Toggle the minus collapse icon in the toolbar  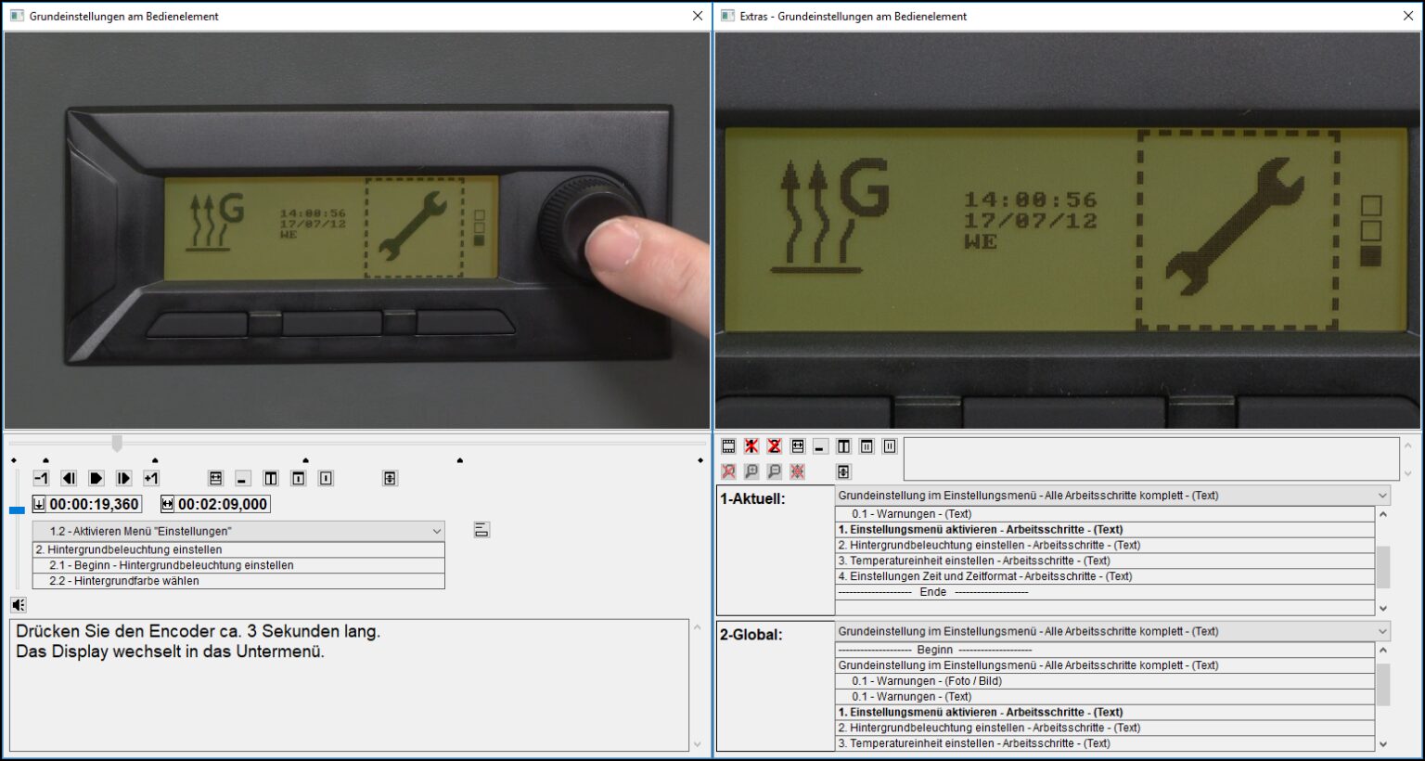pos(820,446)
